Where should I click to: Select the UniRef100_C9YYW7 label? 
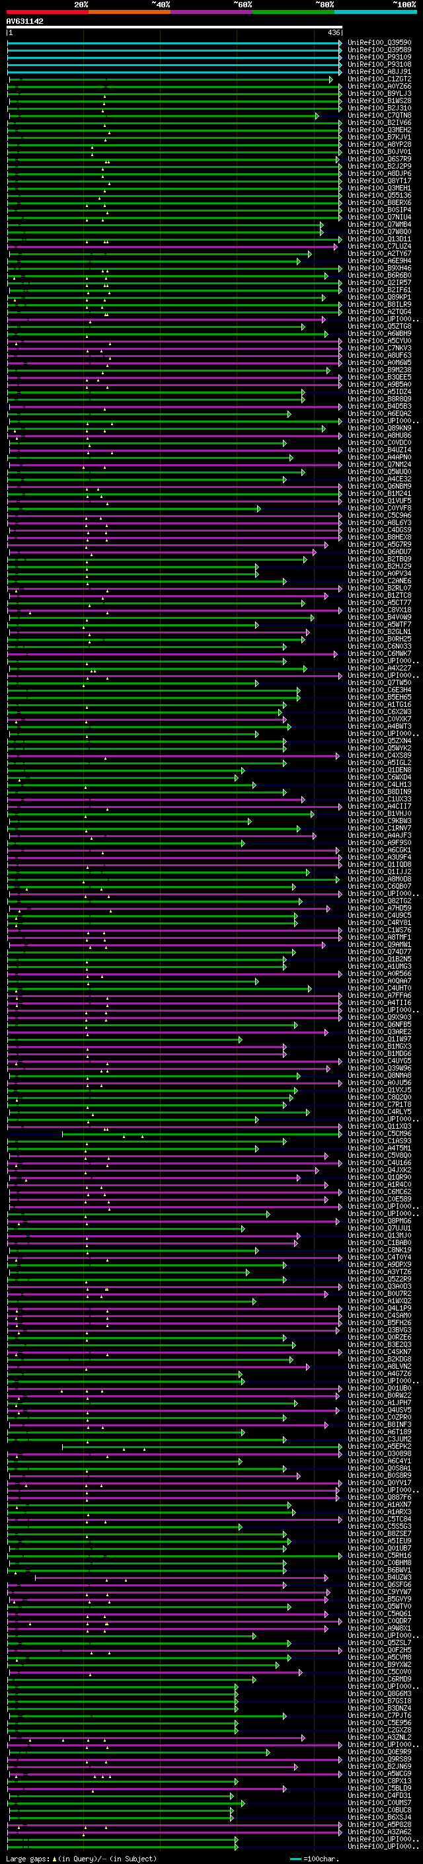(x=379, y=1591)
